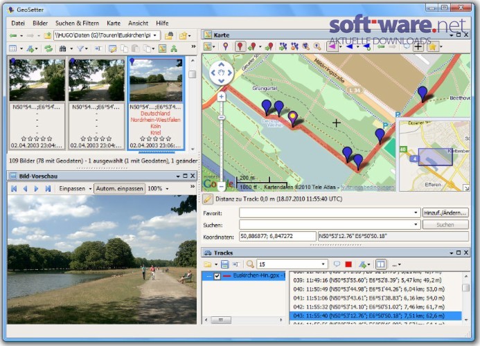Edit image data with the pencil icon

click(113, 48)
